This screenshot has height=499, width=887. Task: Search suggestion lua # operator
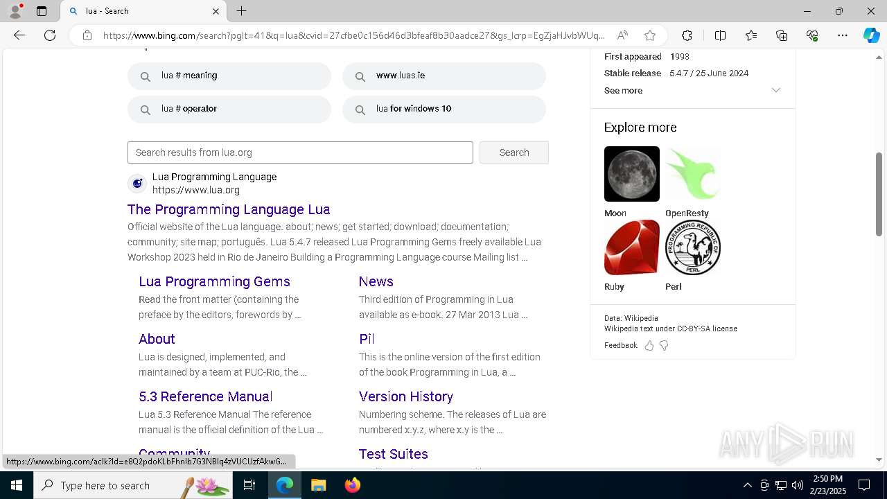(x=229, y=109)
